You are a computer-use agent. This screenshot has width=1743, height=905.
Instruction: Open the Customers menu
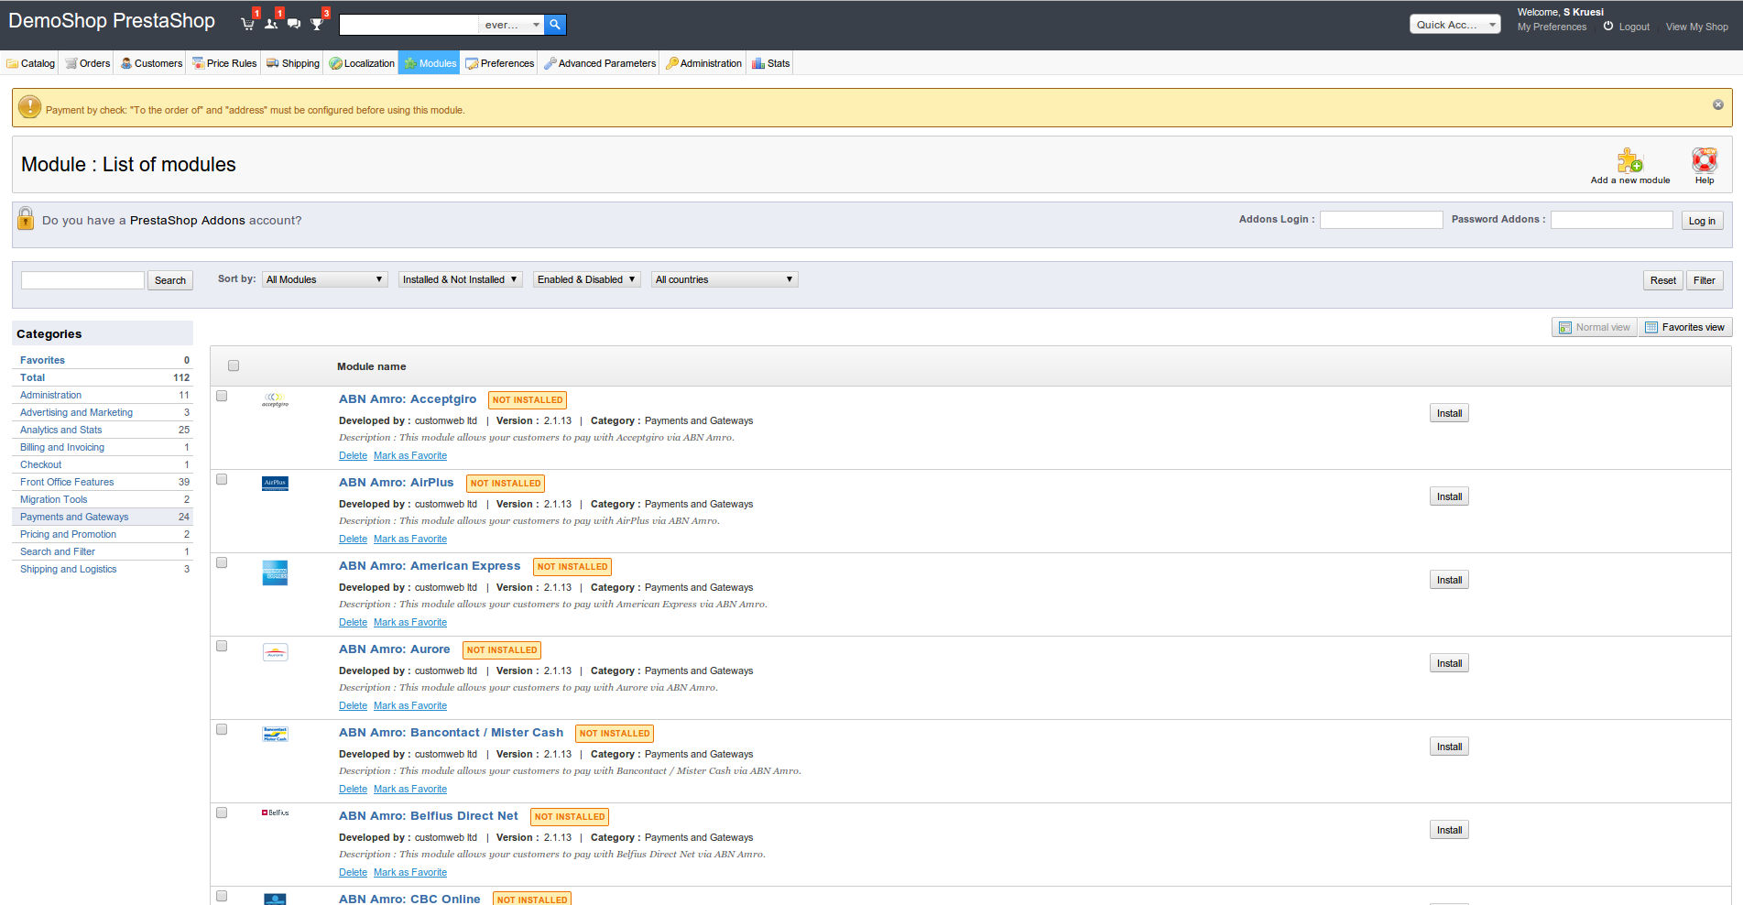tap(152, 63)
